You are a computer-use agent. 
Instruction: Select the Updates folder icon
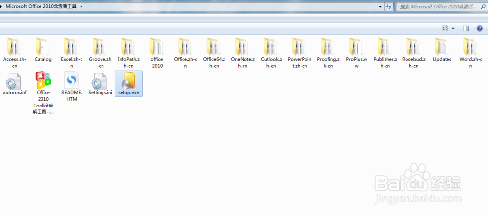click(x=442, y=47)
